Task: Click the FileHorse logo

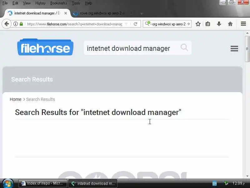Action: coord(45,47)
